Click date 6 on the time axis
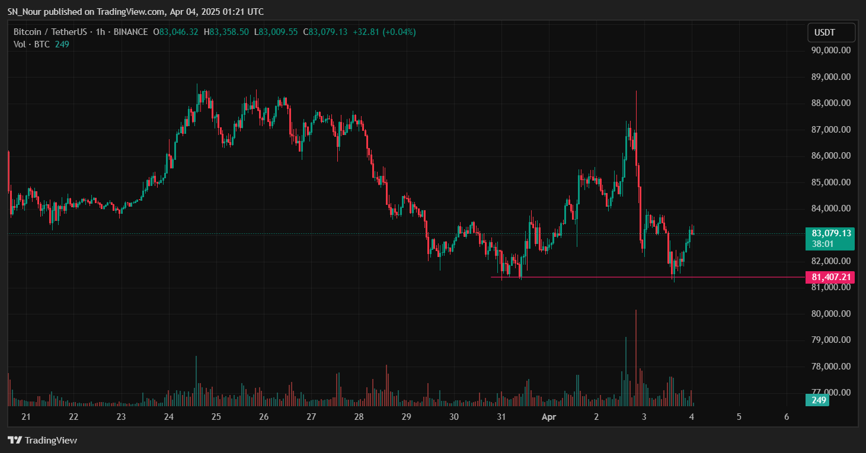 tap(786, 416)
